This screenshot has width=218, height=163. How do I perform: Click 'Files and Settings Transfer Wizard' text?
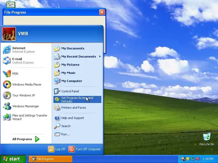30,117
